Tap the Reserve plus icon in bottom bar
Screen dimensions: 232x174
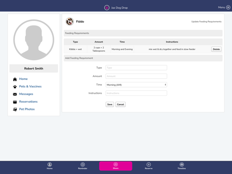click(x=149, y=164)
